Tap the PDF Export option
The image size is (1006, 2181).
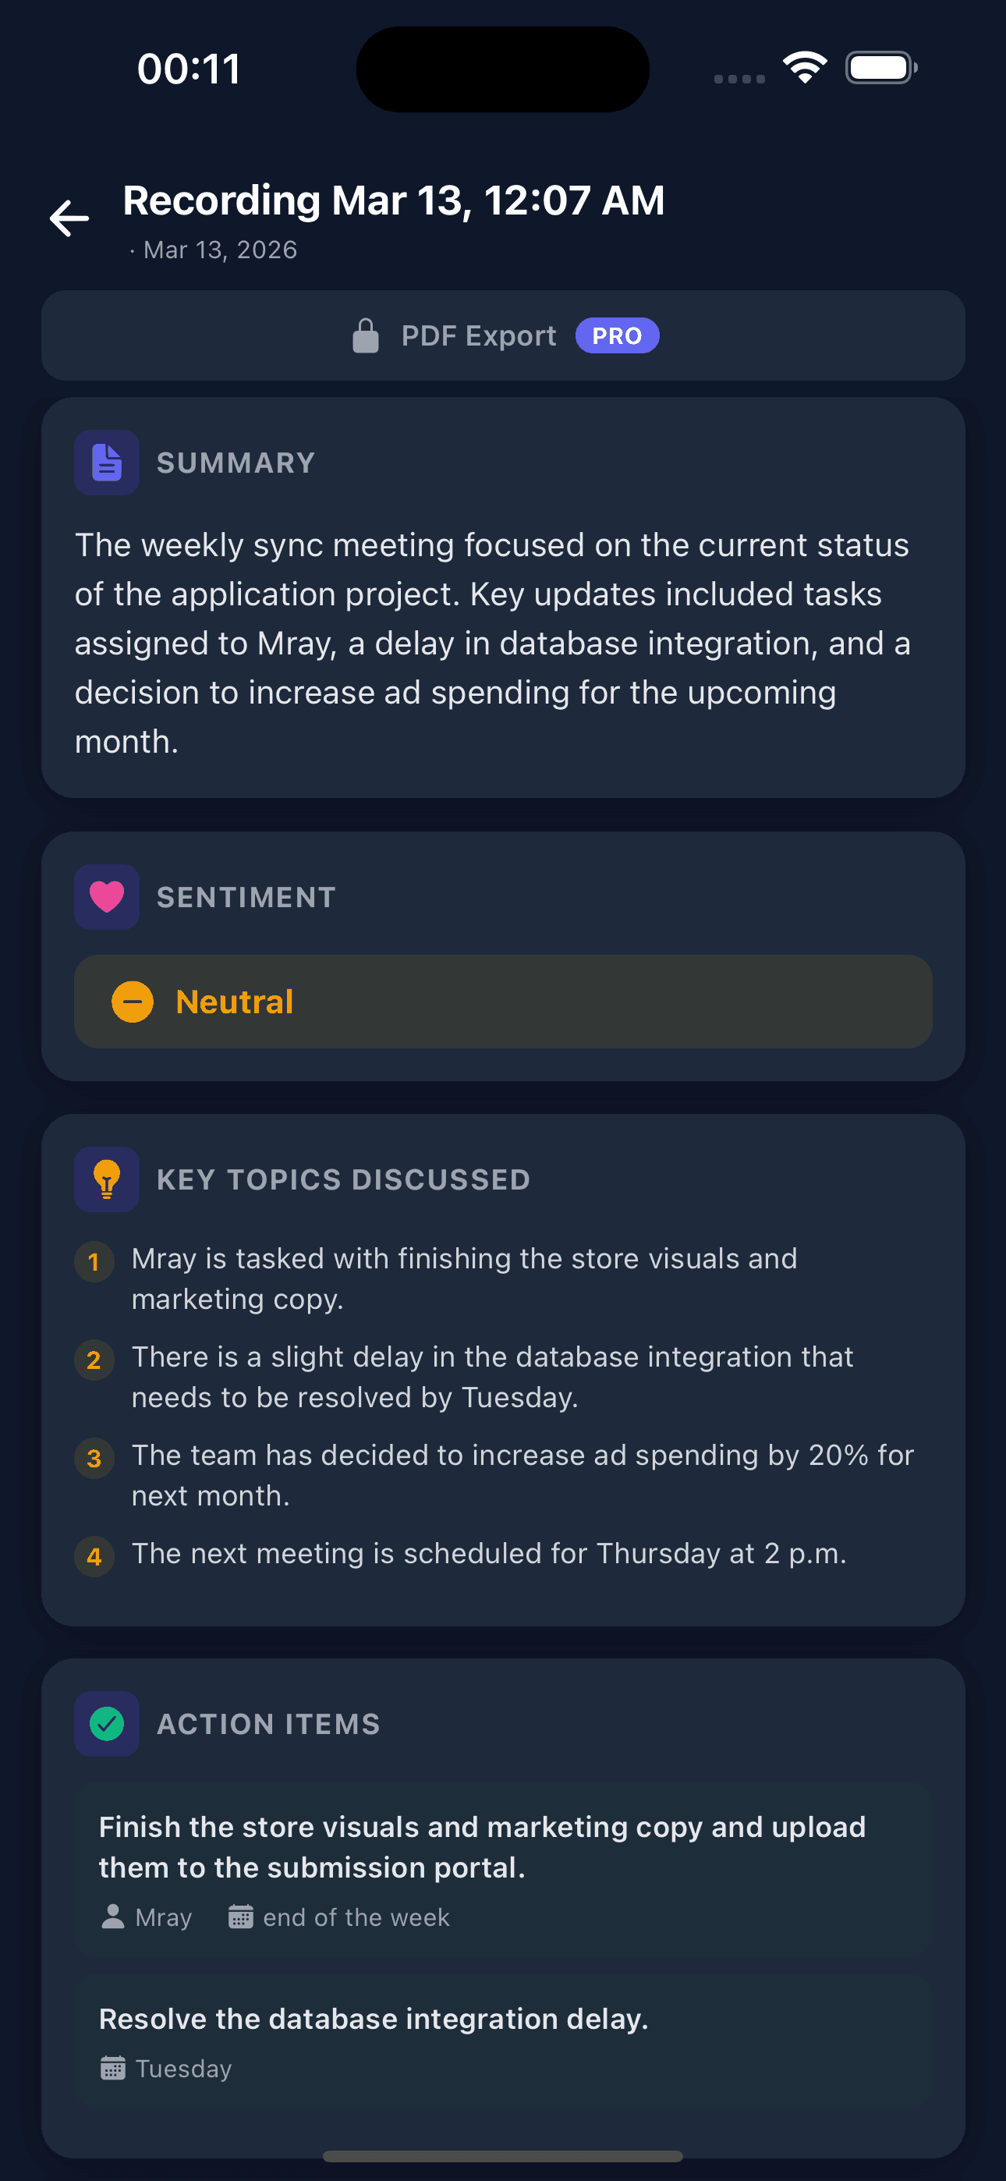click(479, 335)
